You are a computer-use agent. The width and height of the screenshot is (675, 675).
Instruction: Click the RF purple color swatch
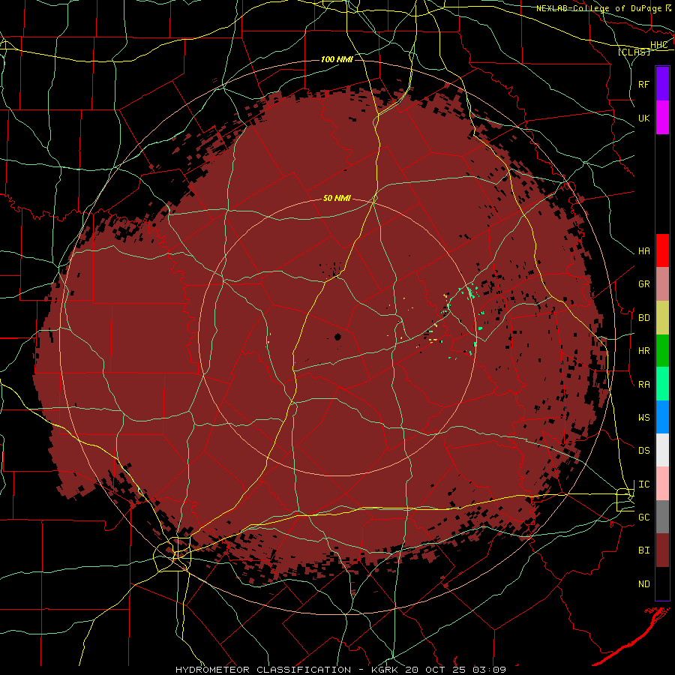pyautogui.click(x=662, y=83)
